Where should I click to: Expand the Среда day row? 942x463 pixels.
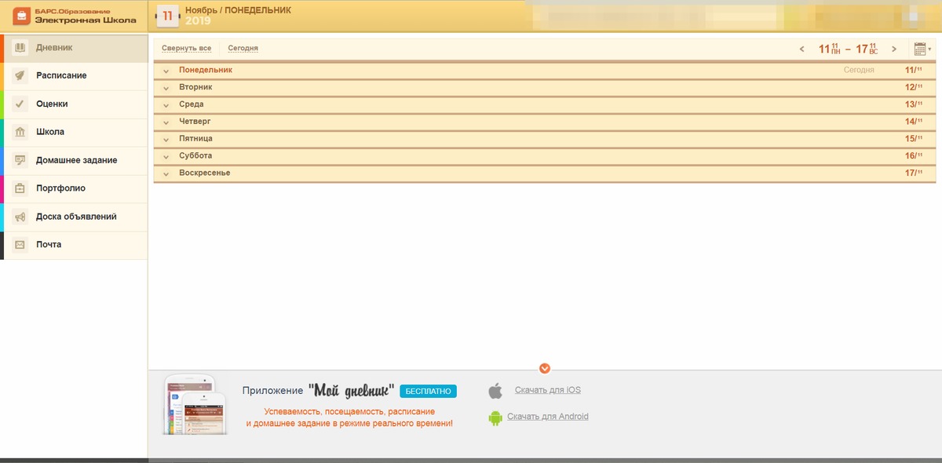click(545, 104)
